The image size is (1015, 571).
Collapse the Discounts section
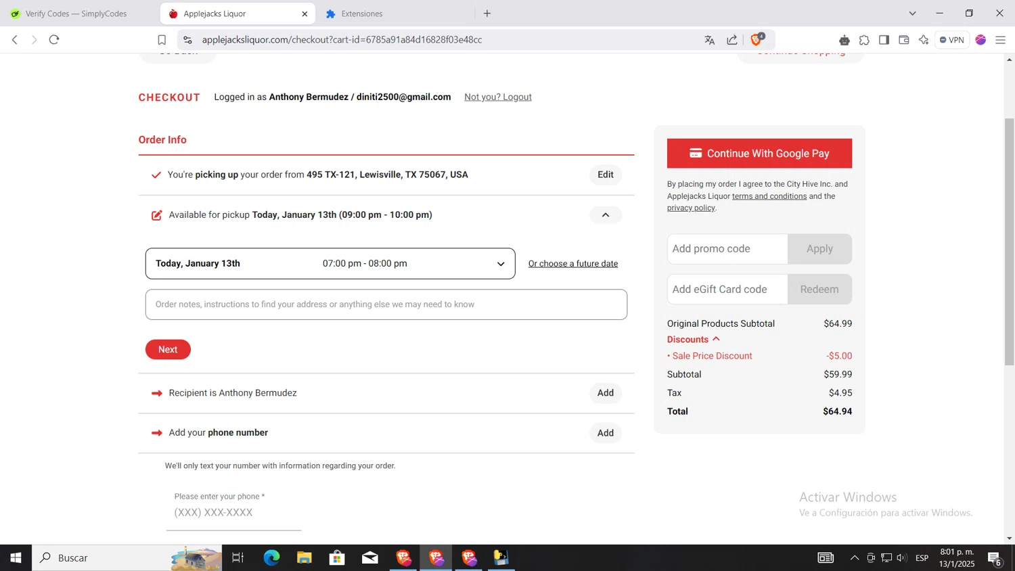[x=694, y=340]
